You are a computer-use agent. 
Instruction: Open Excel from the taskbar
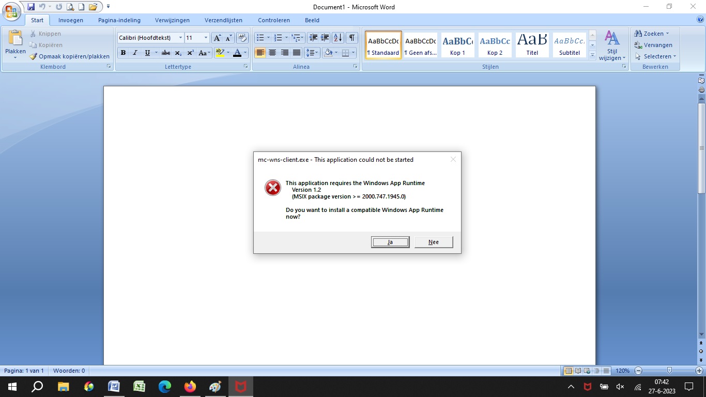coord(140,387)
